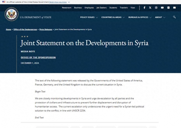
Task: Open the Bureaus & Offices dropdown
Action: pos(140,17)
